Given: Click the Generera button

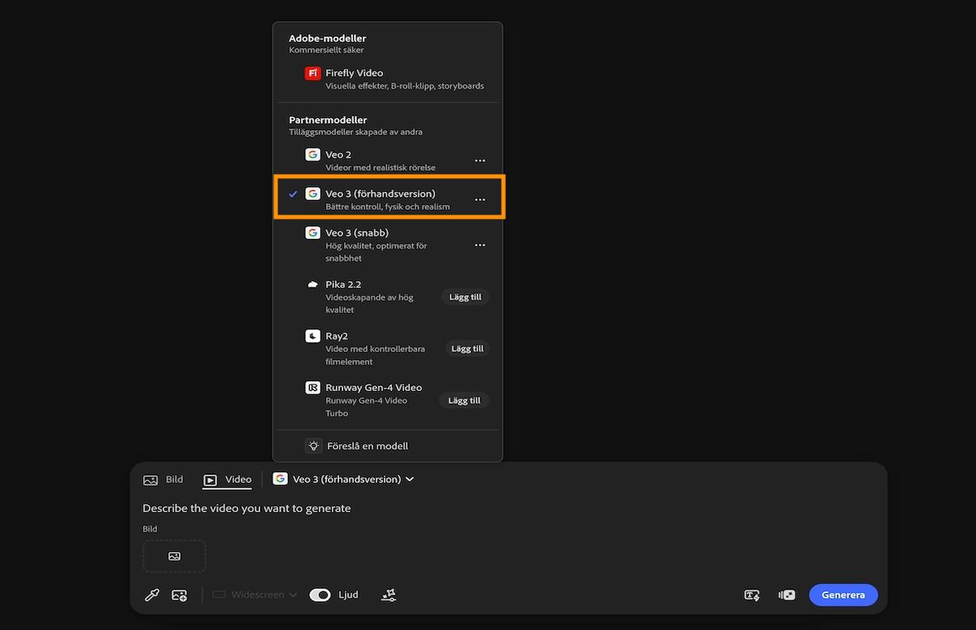Looking at the screenshot, I should pyautogui.click(x=843, y=595).
